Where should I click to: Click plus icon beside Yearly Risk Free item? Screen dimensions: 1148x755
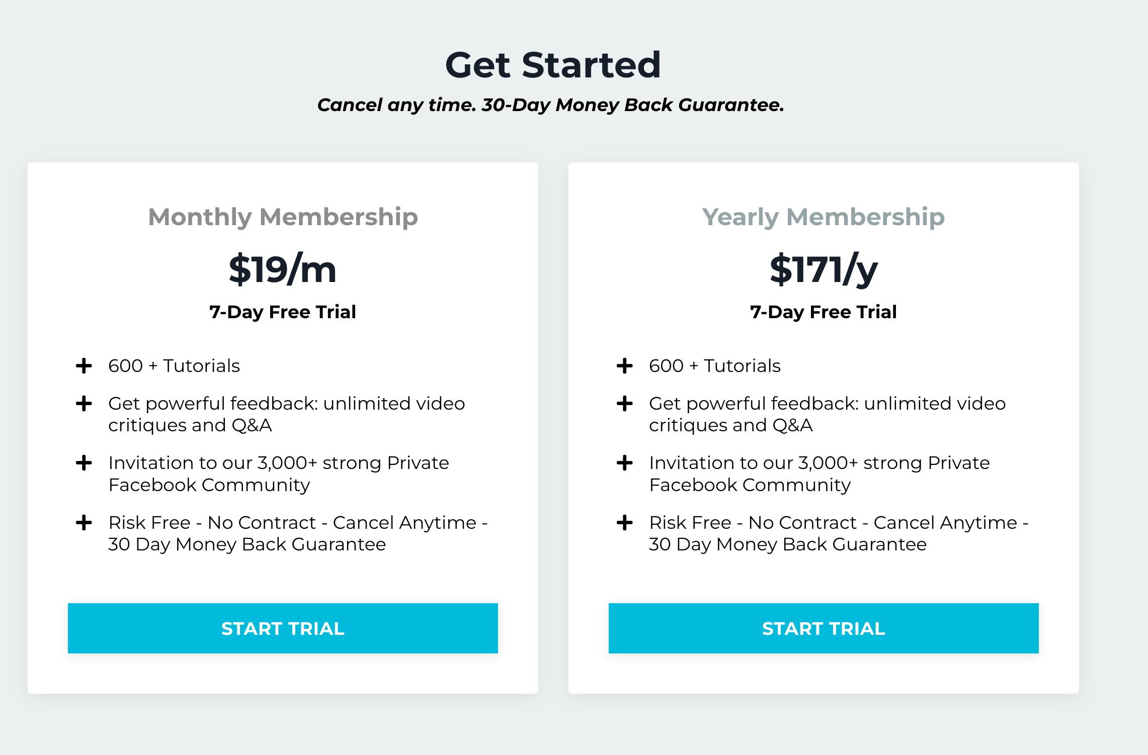point(625,523)
